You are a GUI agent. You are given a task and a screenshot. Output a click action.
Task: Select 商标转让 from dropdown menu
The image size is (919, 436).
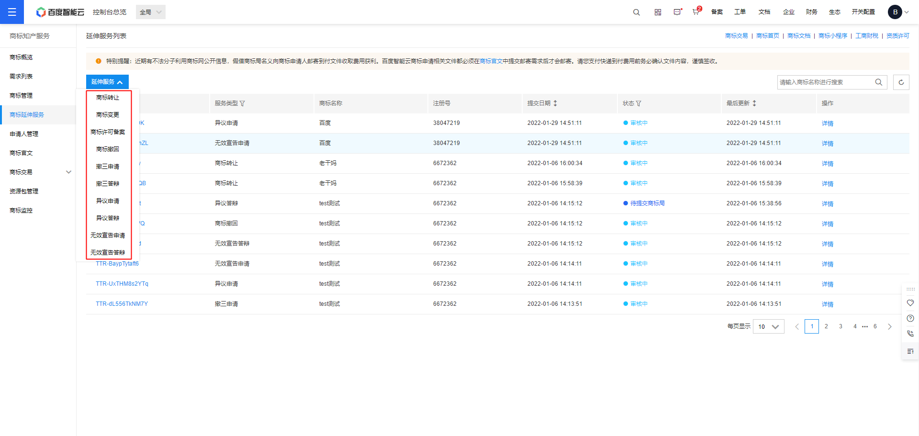pyautogui.click(x=108, y=98)
